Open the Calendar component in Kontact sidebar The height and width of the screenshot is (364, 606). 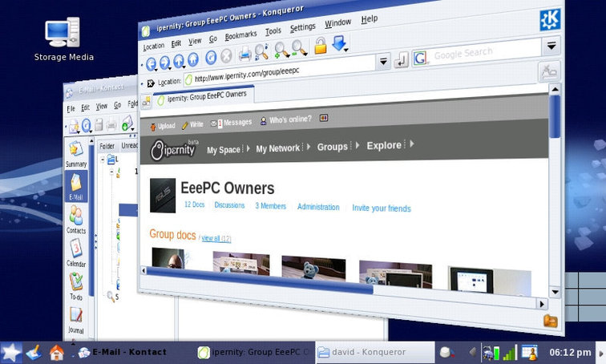pyautogui.click(x=75, y=253)
